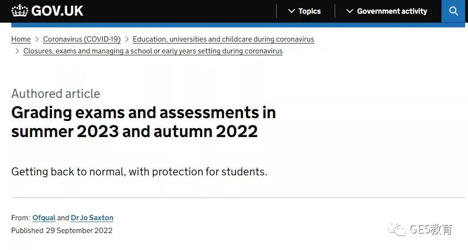Expand the chevron beside Topics
The image size is (468, 250).
pyautogui.click(x=292, y=11)
